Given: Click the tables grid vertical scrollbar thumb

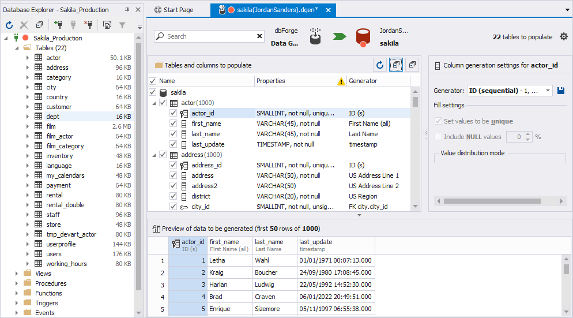Looking at the screenshot, I should click(x=415, y=102).
